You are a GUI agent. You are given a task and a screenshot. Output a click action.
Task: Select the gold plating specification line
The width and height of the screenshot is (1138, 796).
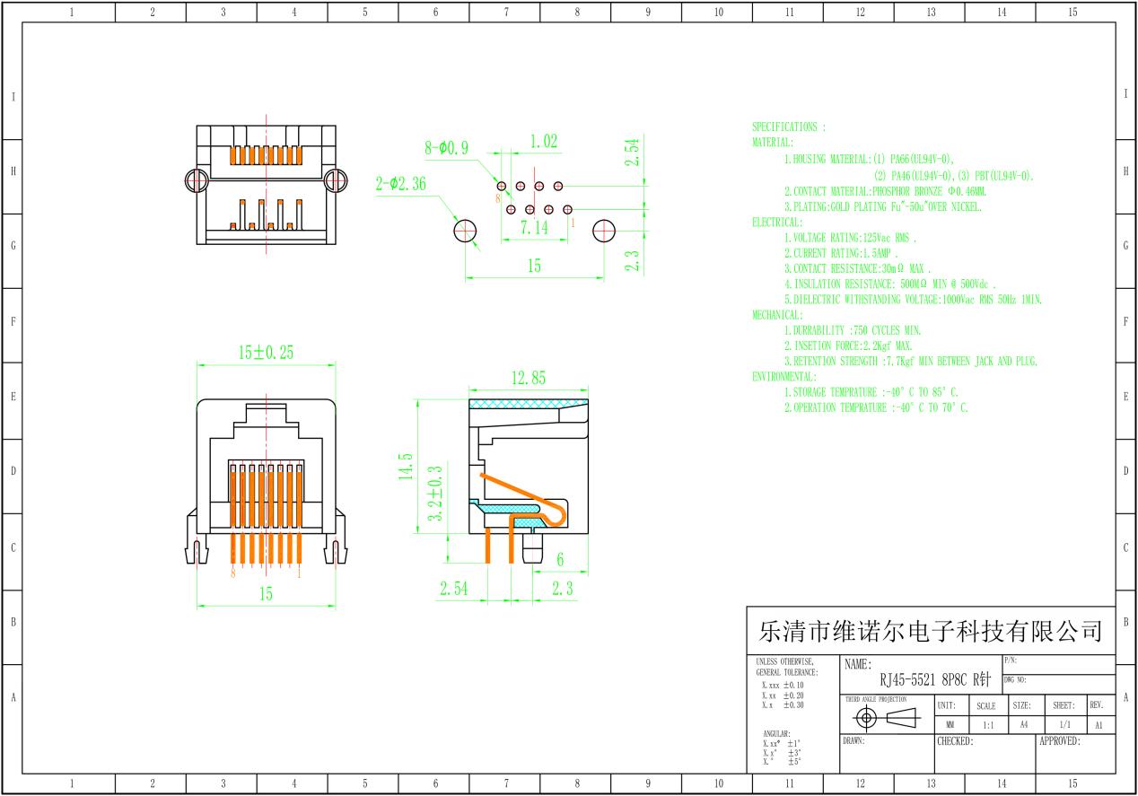883,206
